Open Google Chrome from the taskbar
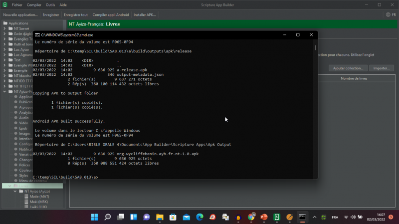The width and height of the screenshot is (399, 224). [x=251, y=217]
